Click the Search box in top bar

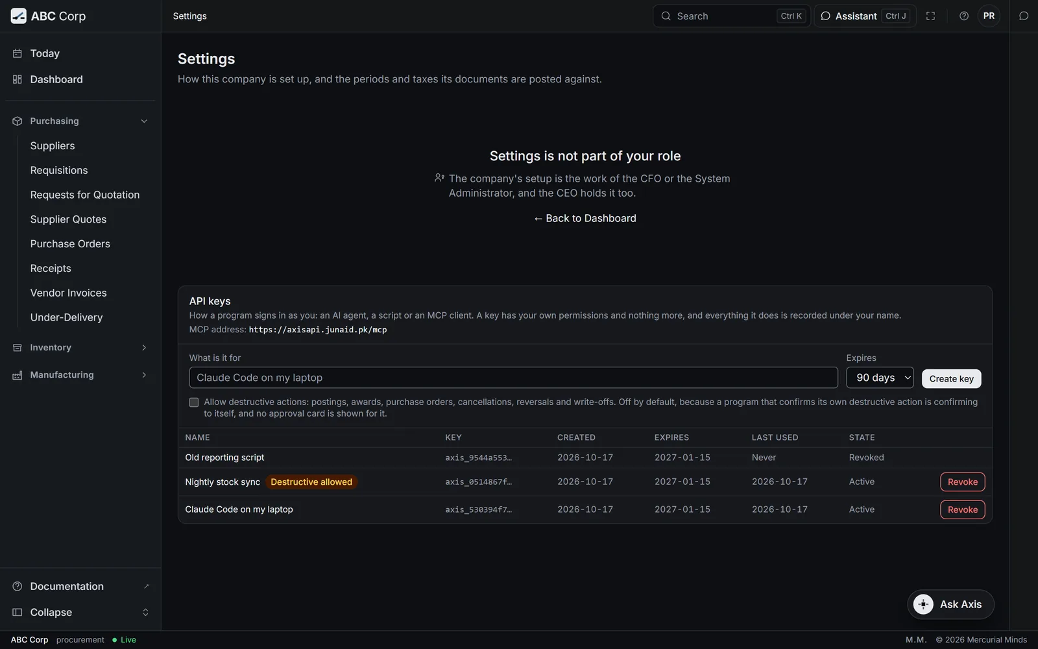point(731,16)
